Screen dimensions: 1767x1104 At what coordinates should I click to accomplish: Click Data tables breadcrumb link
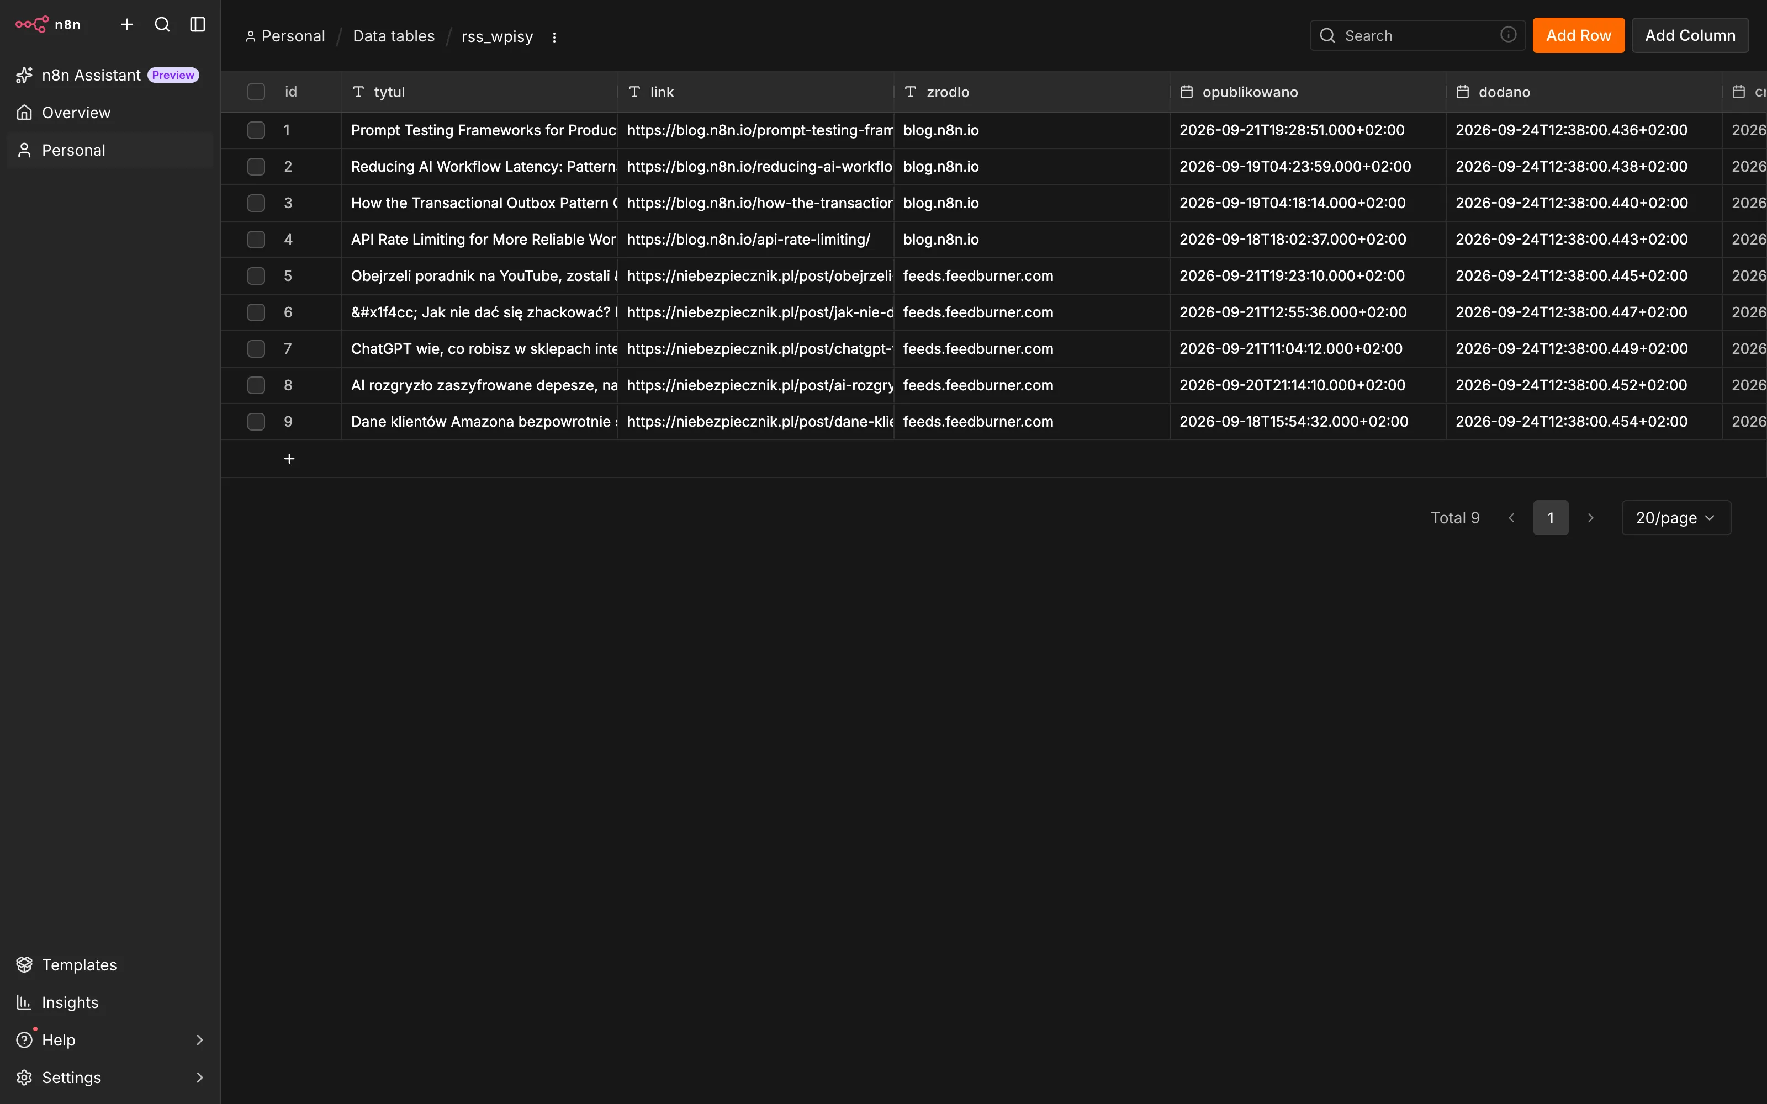394,36
